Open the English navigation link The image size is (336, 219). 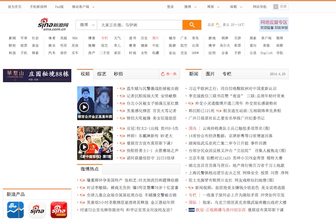267,53
